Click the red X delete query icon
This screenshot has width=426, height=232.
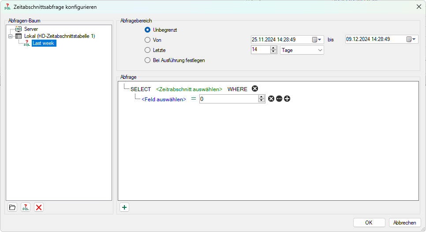pos(39,207)
